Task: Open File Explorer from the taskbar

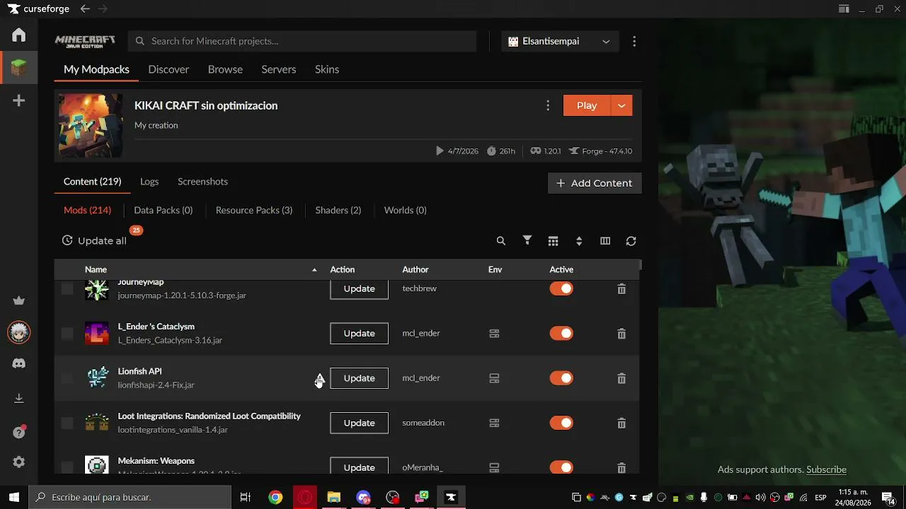Action: click(x=334, y=498)
